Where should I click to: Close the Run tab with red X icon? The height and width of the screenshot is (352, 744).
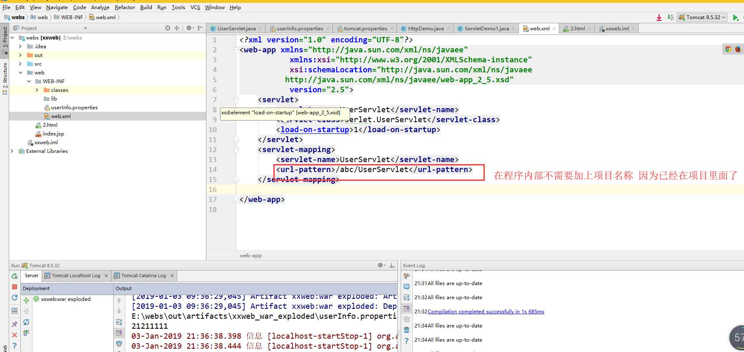(15, 335)
